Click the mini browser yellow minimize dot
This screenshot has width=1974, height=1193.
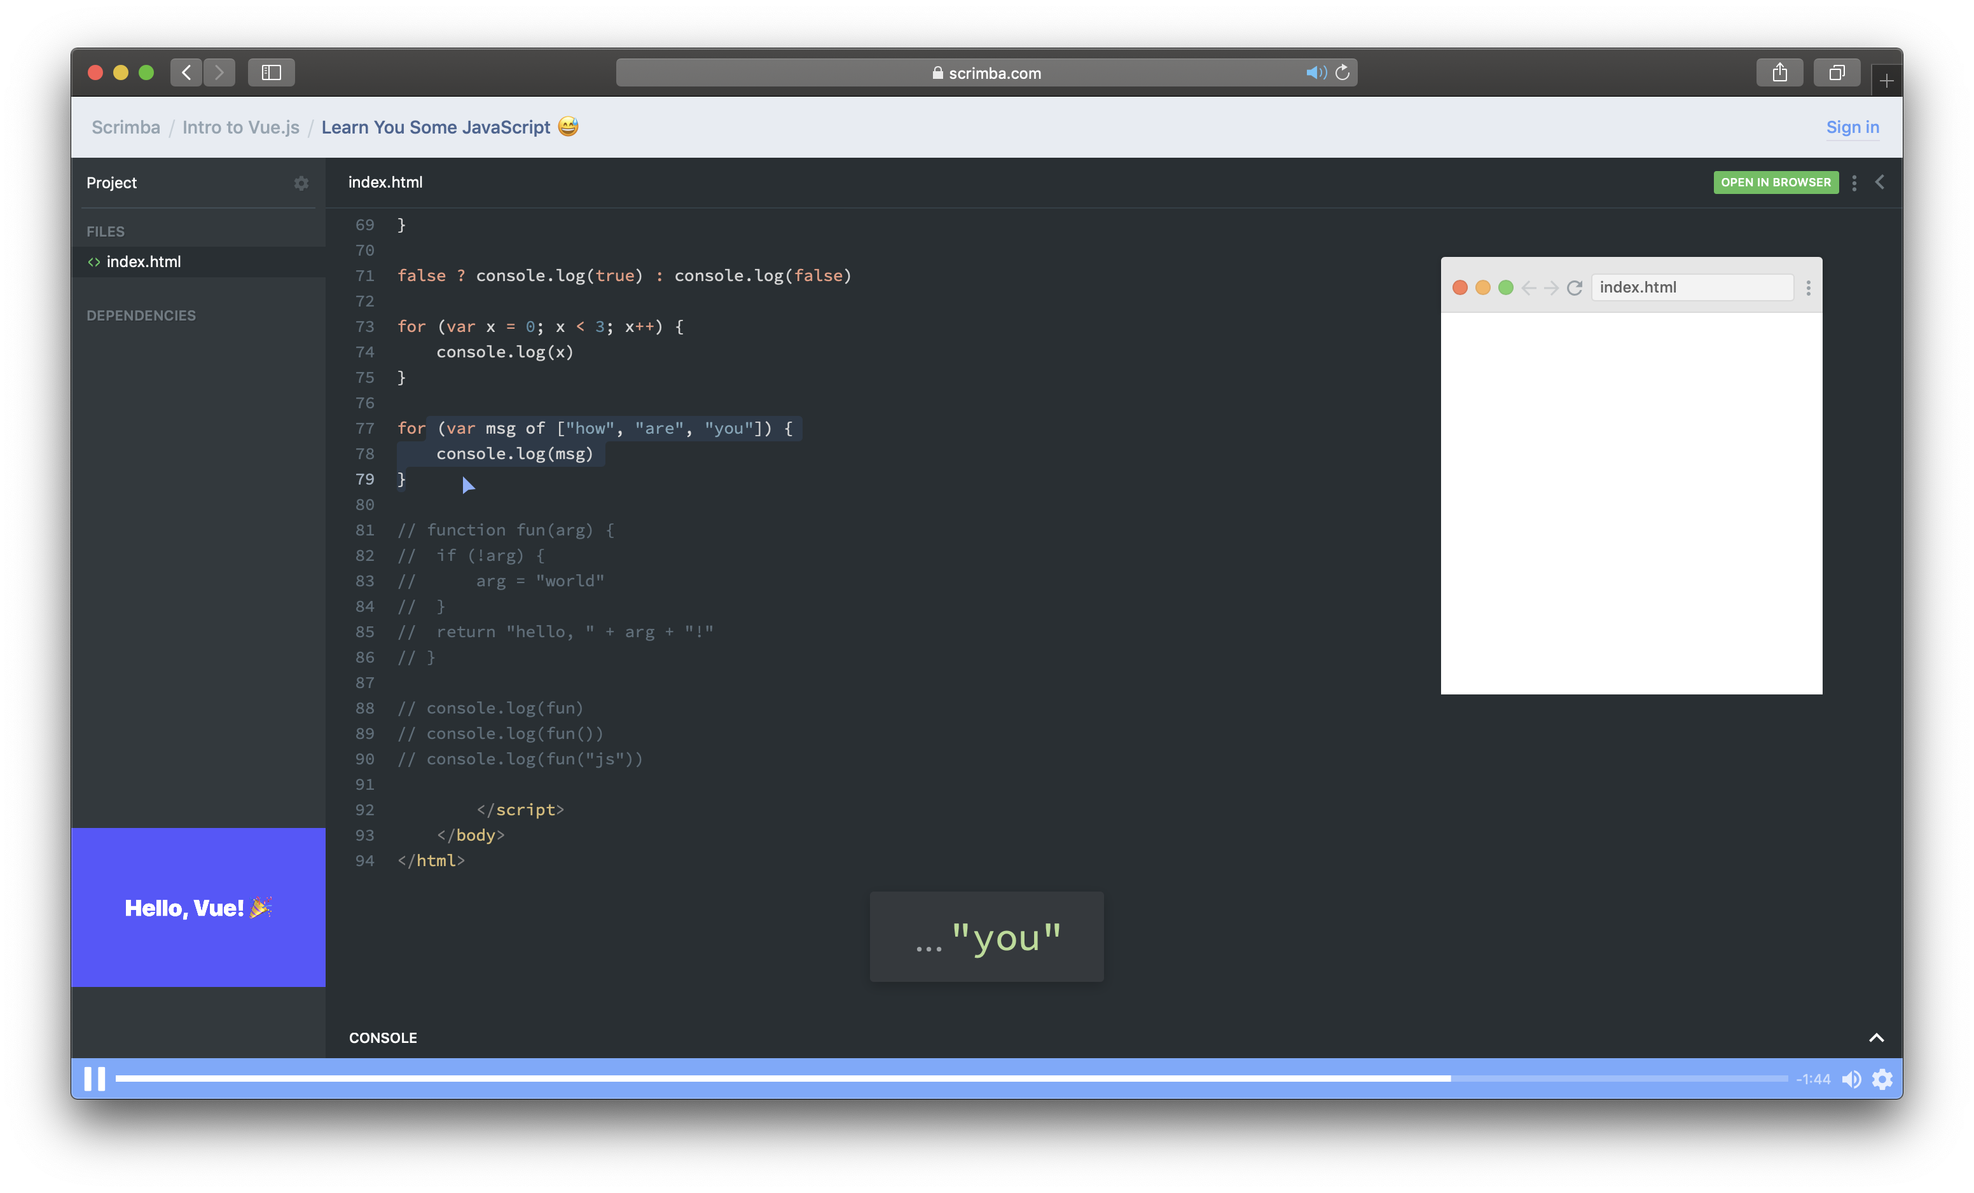coord(1483,287)
